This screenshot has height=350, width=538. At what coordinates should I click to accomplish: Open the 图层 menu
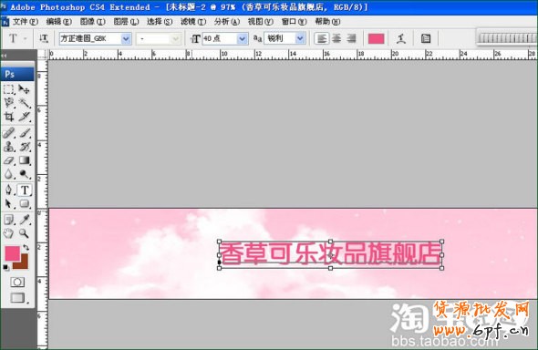[126, 22]
